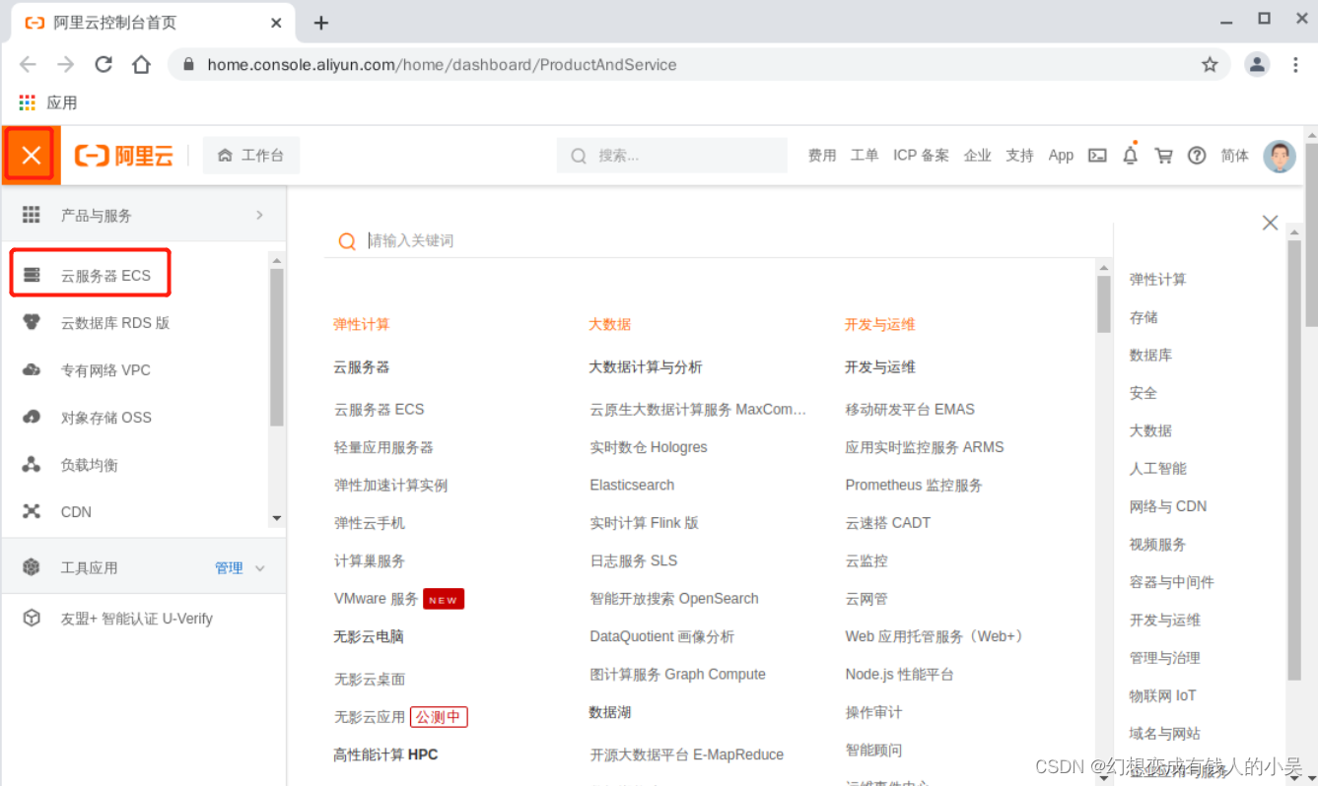
Task: Click the 专有网络 VPC cloud icon
Action: click(x=32, y=369)
